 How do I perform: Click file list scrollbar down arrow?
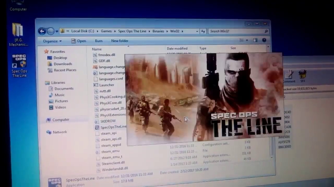tap(272, 157)
